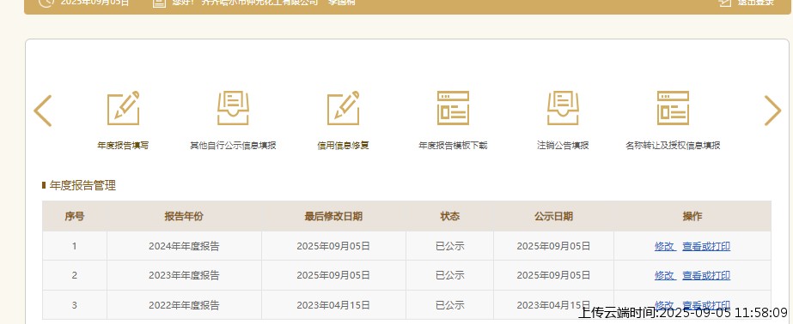
Task: Select row number 3 in the 序号 column
Action: coord(75,305)
